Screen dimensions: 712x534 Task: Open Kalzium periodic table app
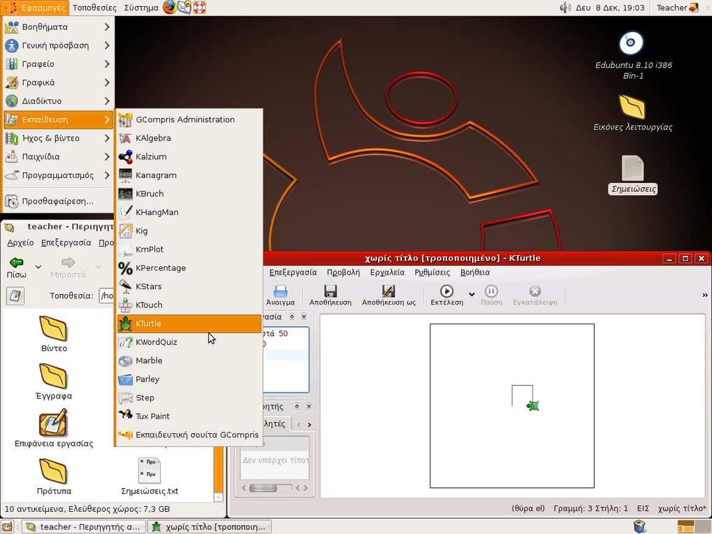(189, 156)
